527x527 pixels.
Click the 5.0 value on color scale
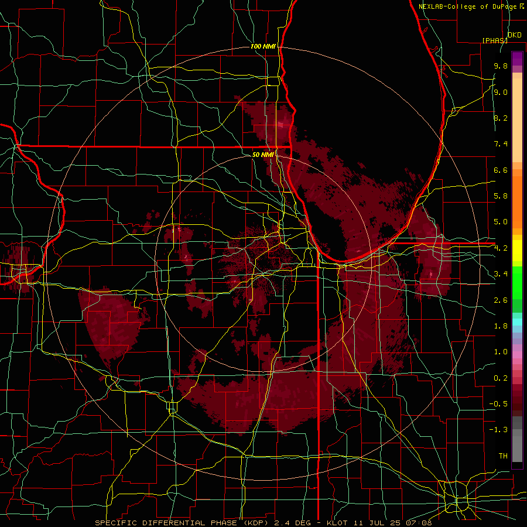point(501,222)
